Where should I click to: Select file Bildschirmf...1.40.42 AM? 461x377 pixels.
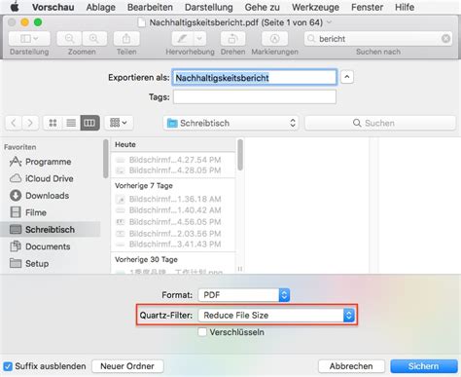[x=173, y=210]
